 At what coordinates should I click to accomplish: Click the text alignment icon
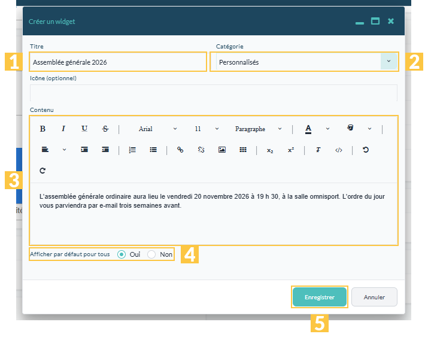(x=45, y=150)
